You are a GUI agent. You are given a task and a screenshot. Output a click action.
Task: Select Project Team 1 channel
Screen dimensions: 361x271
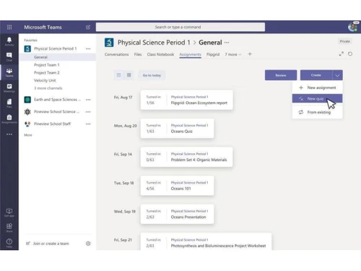point(47,65)
